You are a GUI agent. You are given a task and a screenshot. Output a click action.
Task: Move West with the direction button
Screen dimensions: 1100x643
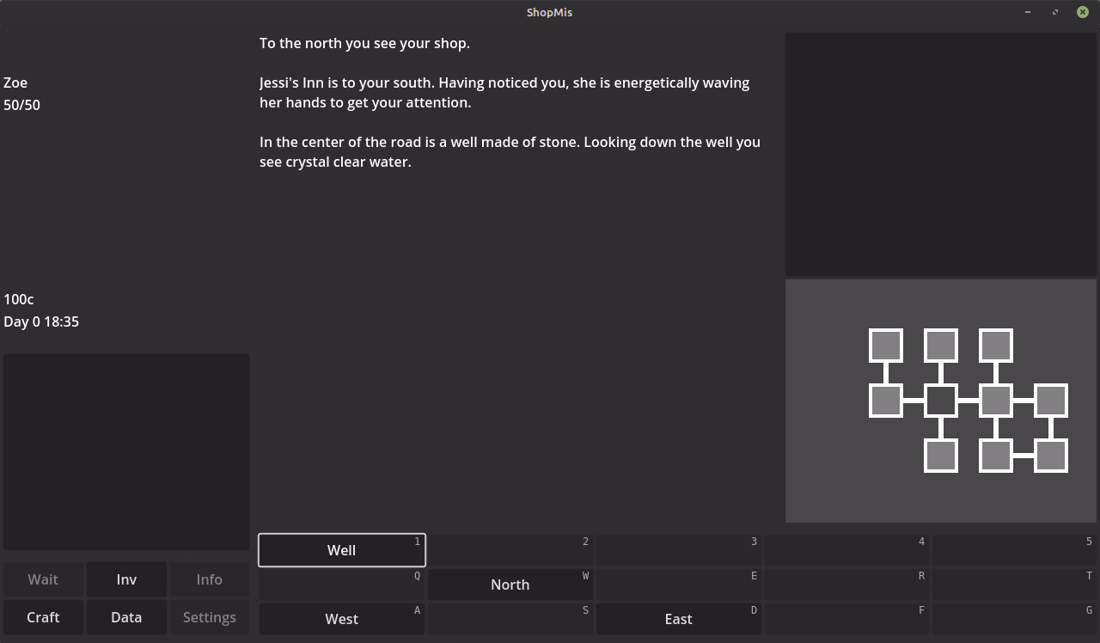coord(342,619)
